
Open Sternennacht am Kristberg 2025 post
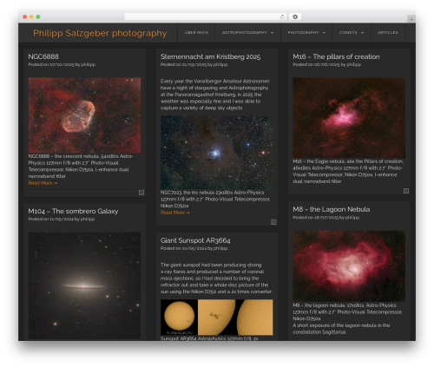[x=210, y=56]
